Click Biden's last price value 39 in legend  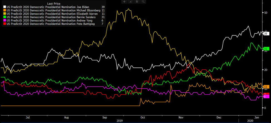tap(103, 7)
